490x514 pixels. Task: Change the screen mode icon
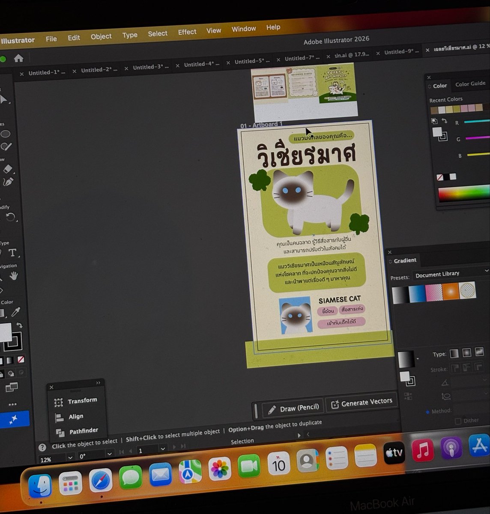12,388
